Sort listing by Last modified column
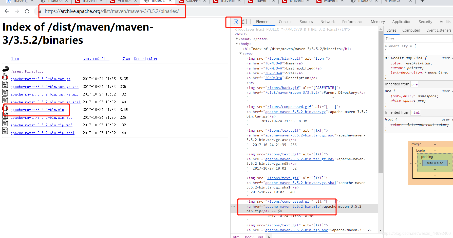Image resolution: width=453 pixels, height=238 pixels. 96,59
